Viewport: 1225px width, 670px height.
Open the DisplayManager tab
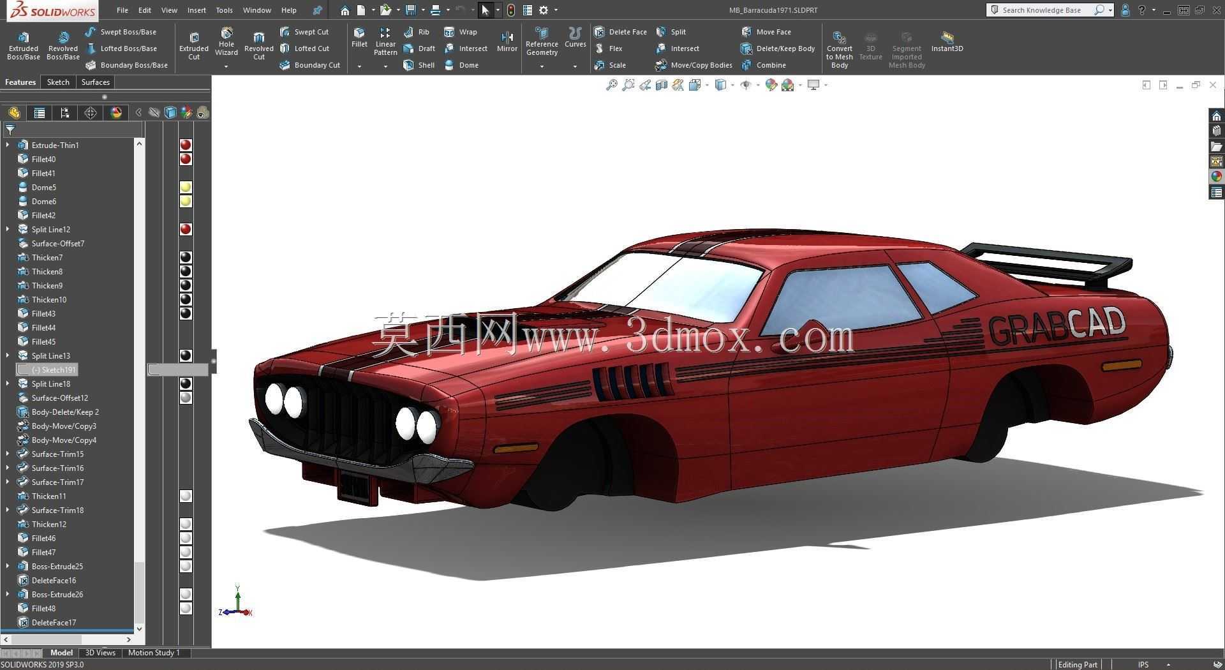[116, 113]
